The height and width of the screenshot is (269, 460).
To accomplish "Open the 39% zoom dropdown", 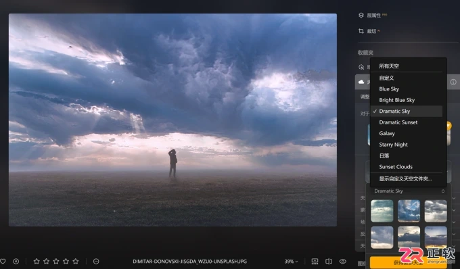I will point(291,262).
